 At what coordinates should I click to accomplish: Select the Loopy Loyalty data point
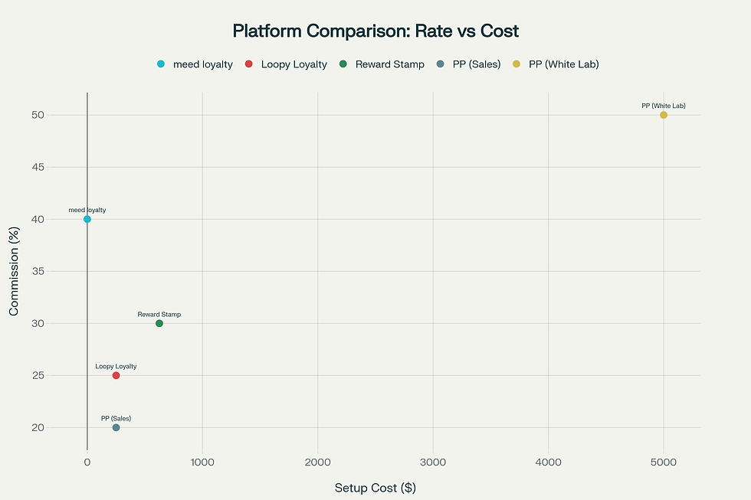click(x=116, y=376)
